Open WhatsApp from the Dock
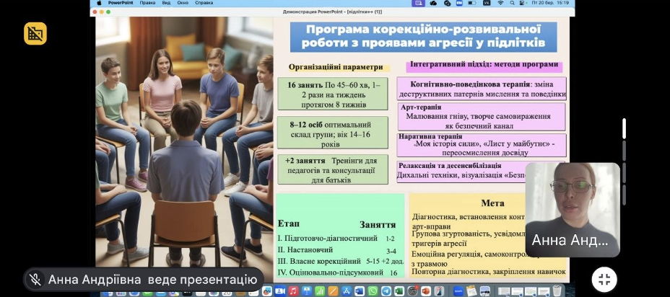Screen dimensions: 670x297 click(x=373, y=291)
